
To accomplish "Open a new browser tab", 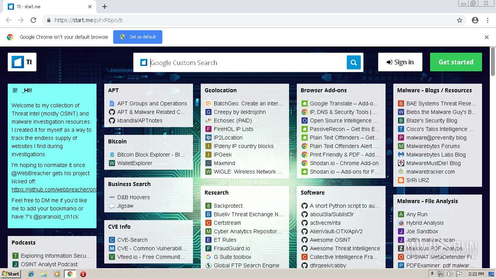I will point(105,7).
